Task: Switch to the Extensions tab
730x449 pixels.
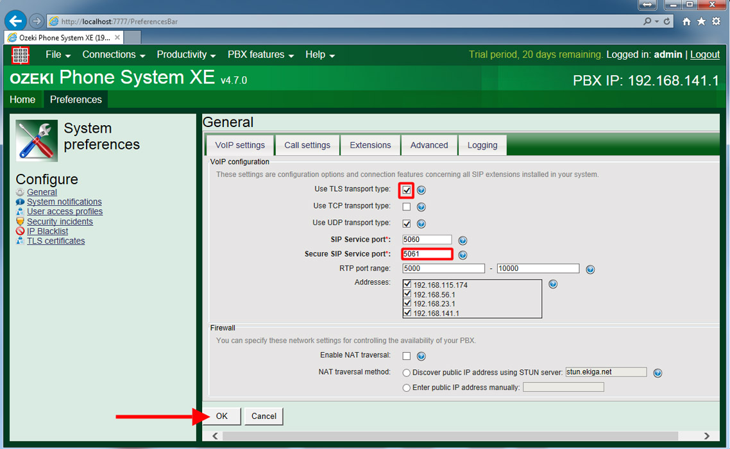Action: click(370, 145)
